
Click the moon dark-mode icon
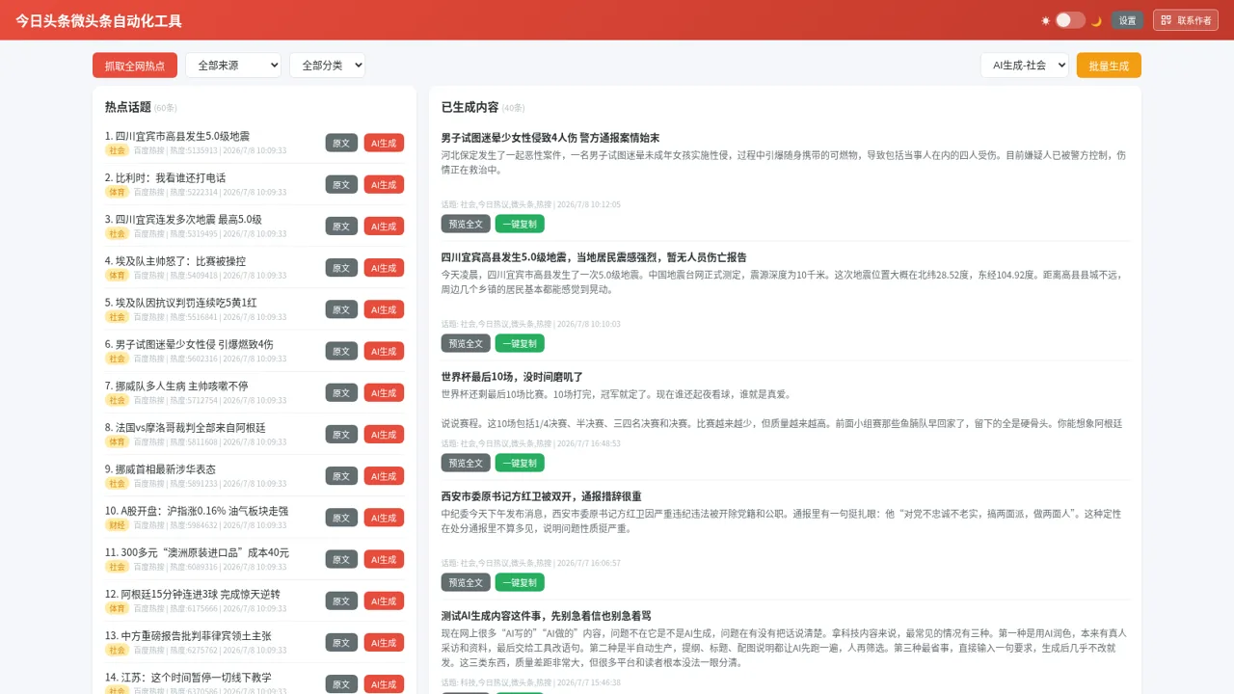(1096, 20)
